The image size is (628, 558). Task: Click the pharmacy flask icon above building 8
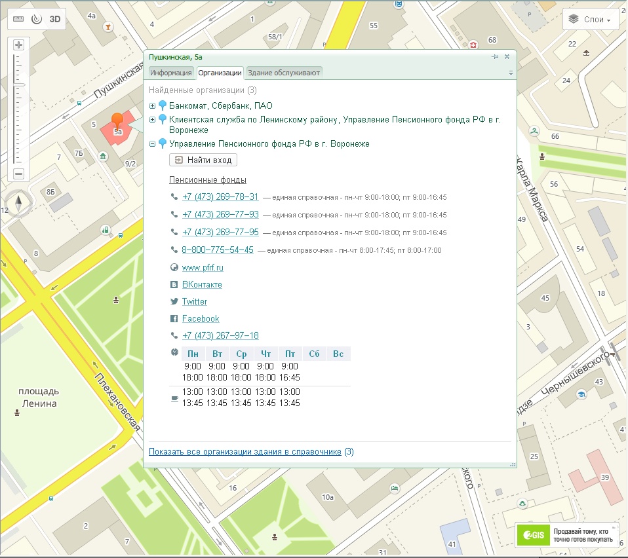pyautogui.click(x=106, y=230)
